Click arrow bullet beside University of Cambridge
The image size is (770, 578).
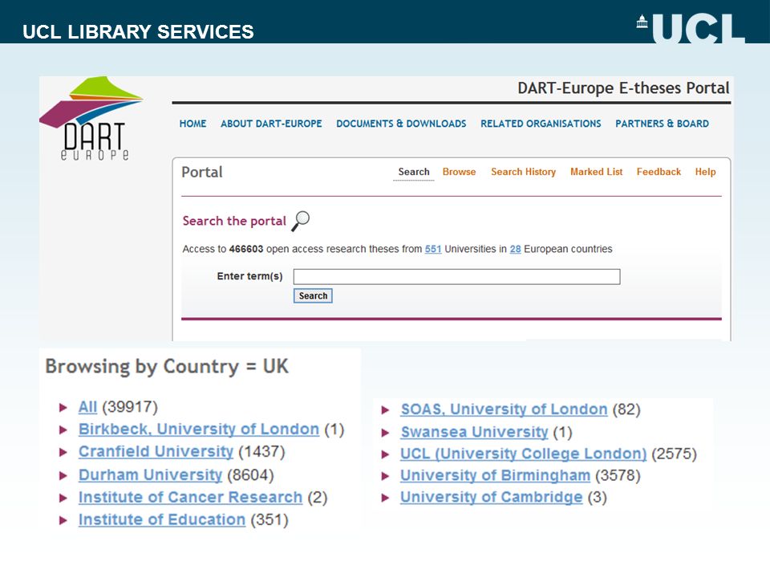386,498
